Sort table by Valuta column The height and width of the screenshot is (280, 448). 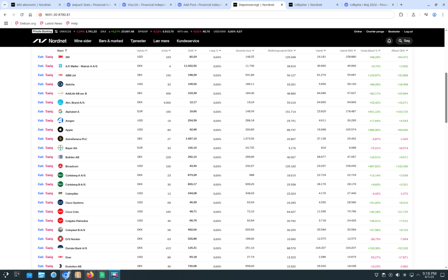point(141,50)
